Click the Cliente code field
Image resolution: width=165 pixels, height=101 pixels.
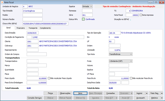point(32,41)
